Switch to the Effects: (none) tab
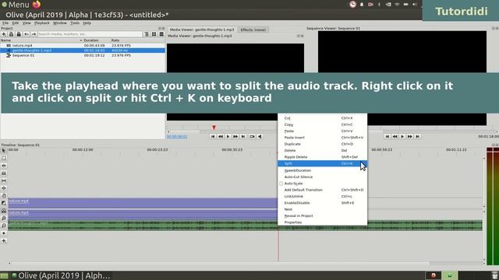Screen dimensions: 499x280 pyautogui.click(x=253, y=30)
